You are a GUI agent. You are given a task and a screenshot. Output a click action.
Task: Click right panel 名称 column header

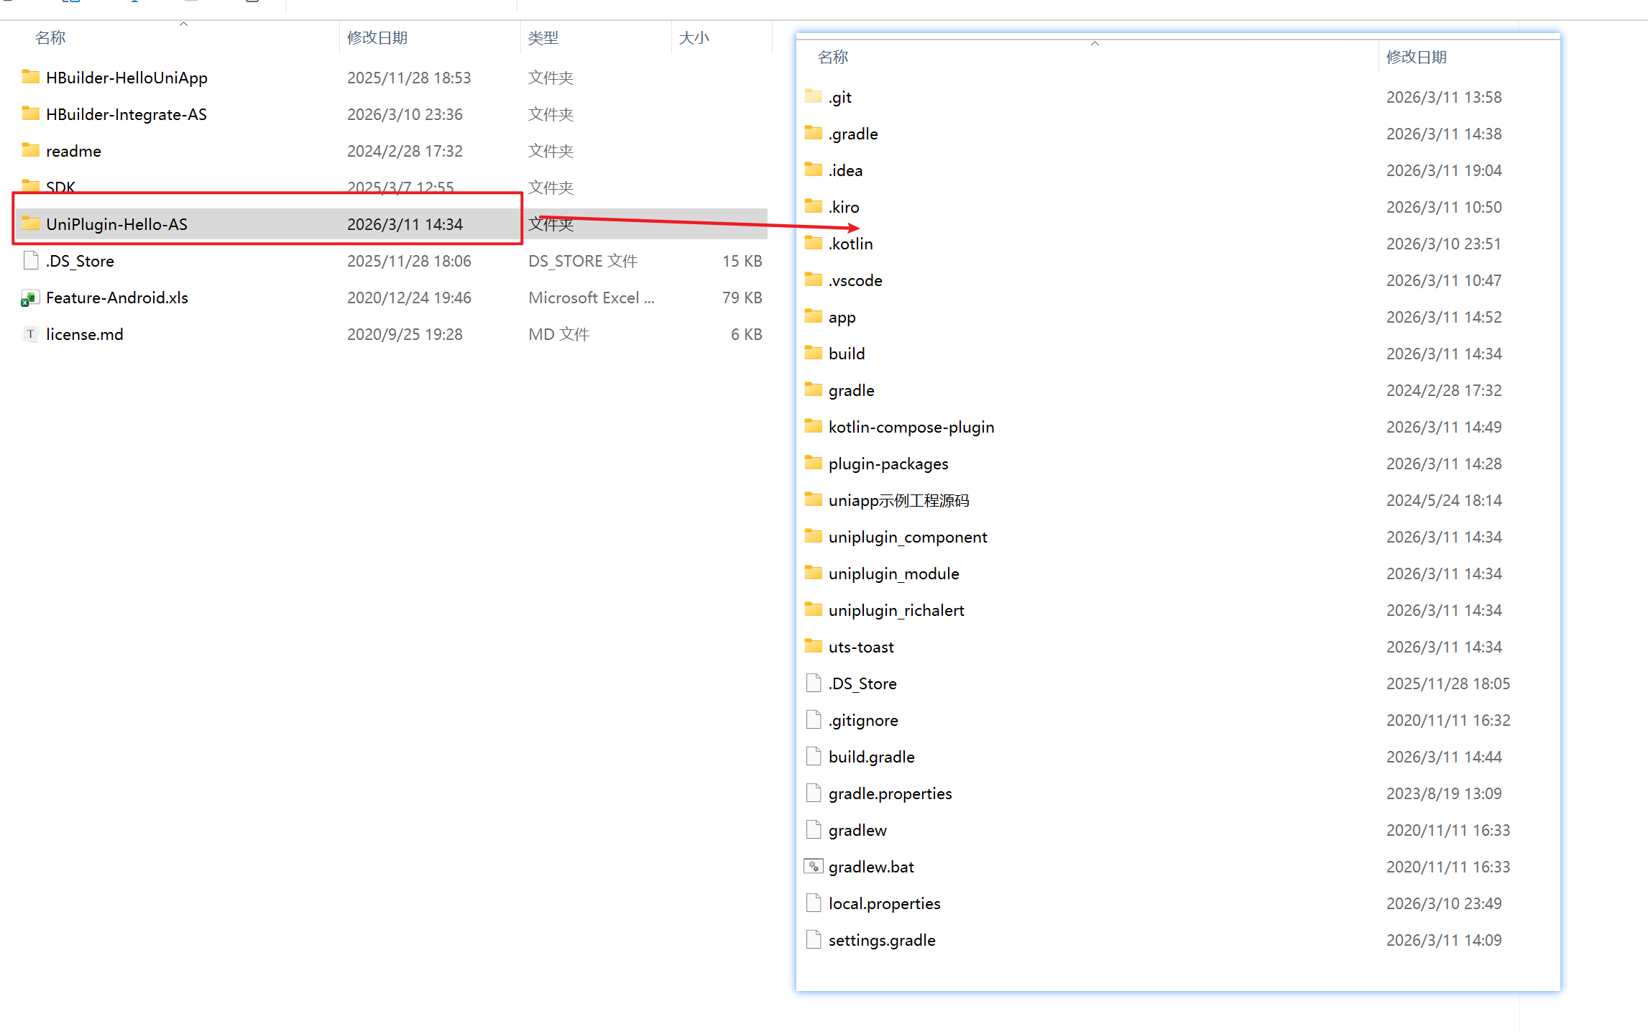click(x=833, y=57)
